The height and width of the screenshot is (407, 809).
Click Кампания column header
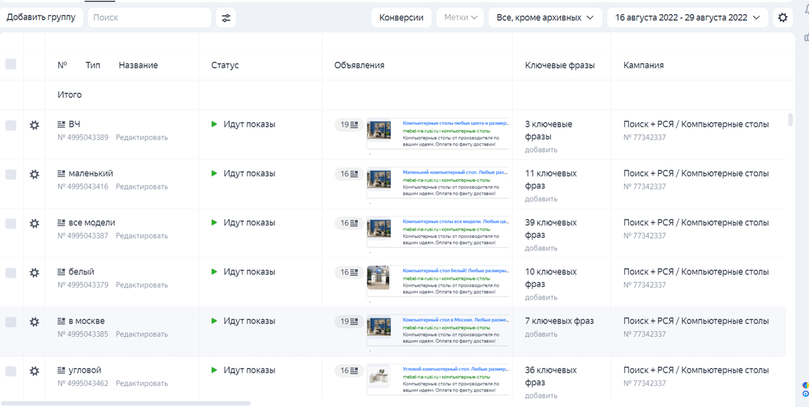(644, 65)
